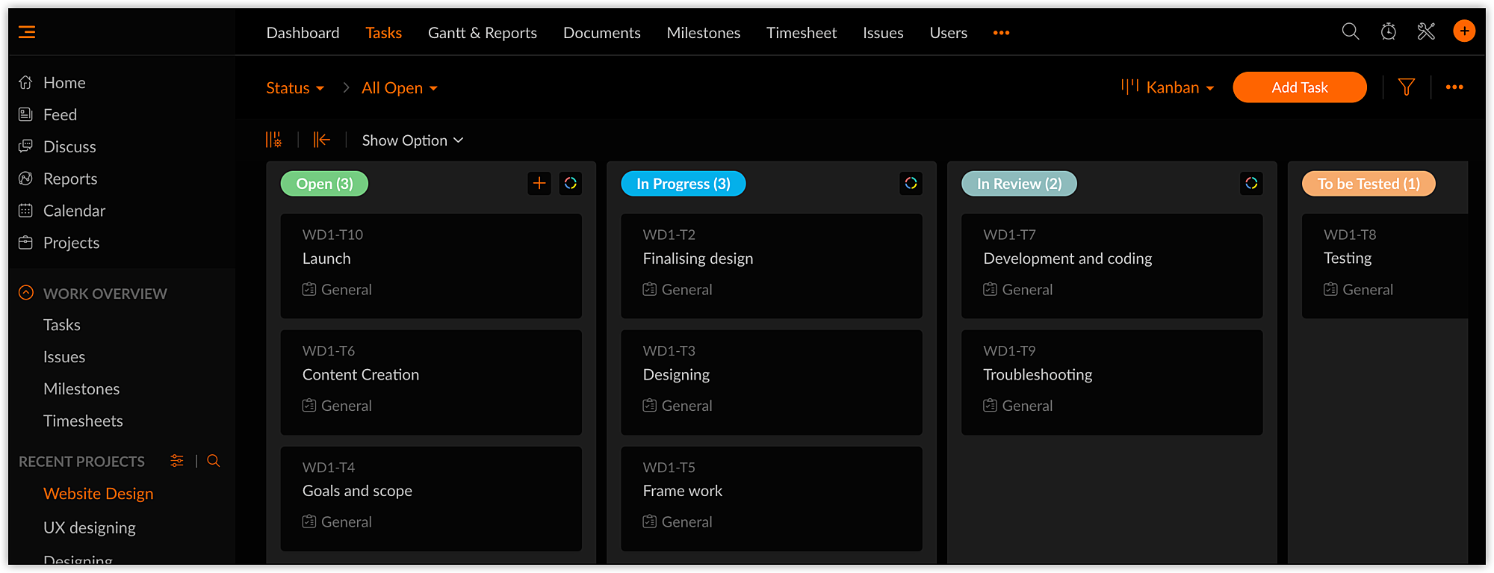The image size is (1494, 573).
Task: Switch to Gantt & Reports tab
Action: pos(482,33)
